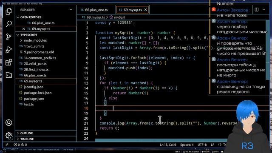Click the EXPLORER panel title

click(27, 10)
